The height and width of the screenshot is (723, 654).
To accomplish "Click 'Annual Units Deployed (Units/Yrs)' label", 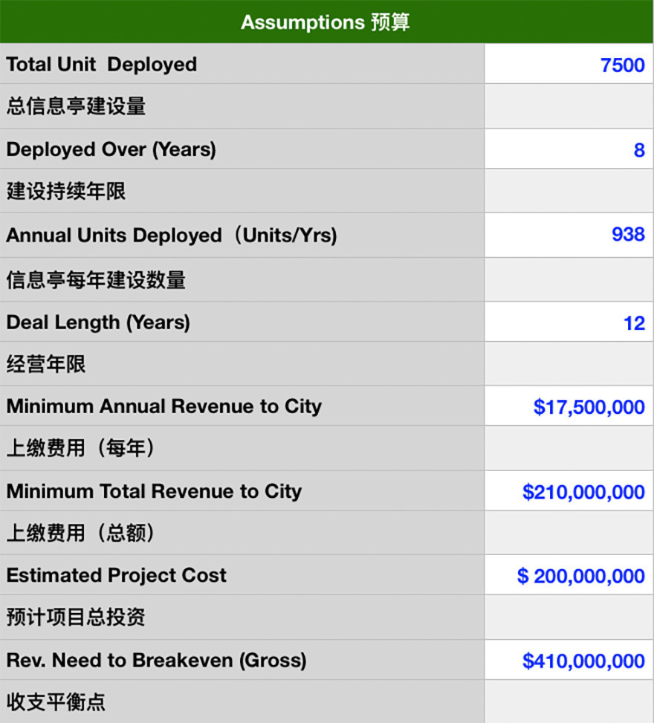I will pos(172,235).
